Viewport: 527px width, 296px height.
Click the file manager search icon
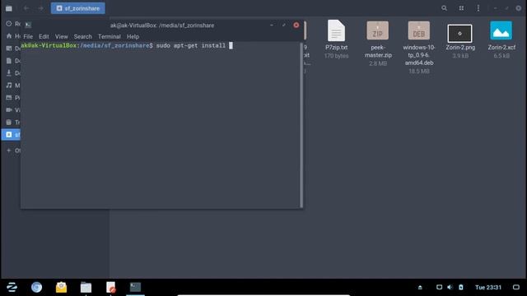[444, 8]
